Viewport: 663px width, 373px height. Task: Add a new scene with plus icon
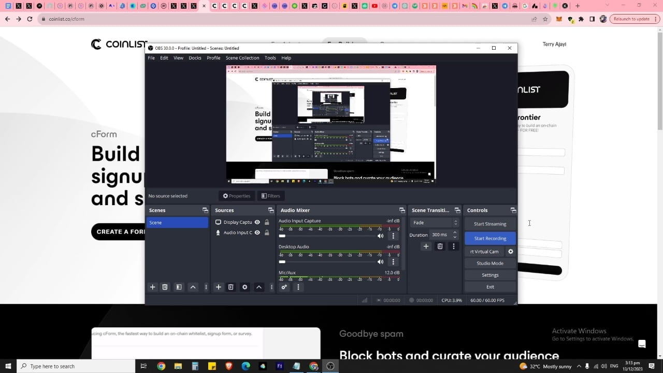click(x=152, y=287)
